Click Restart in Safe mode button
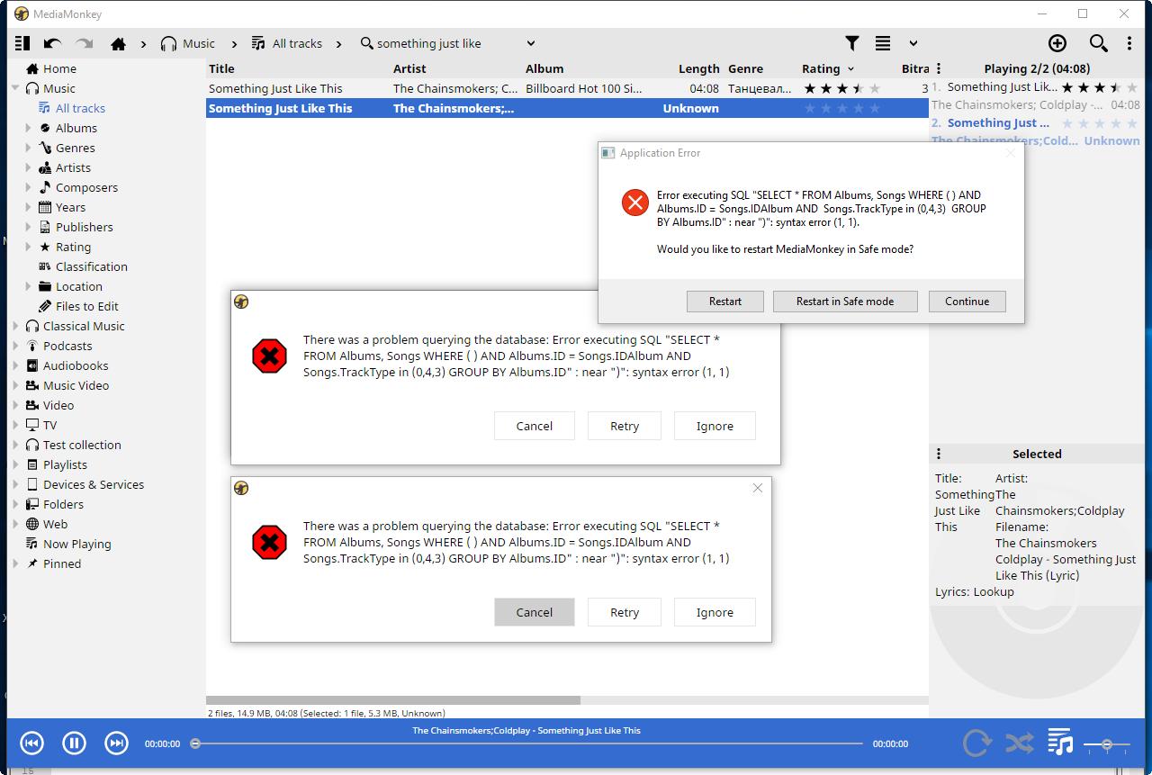Screen dimensions: 1152x775 tap(844, 302)
